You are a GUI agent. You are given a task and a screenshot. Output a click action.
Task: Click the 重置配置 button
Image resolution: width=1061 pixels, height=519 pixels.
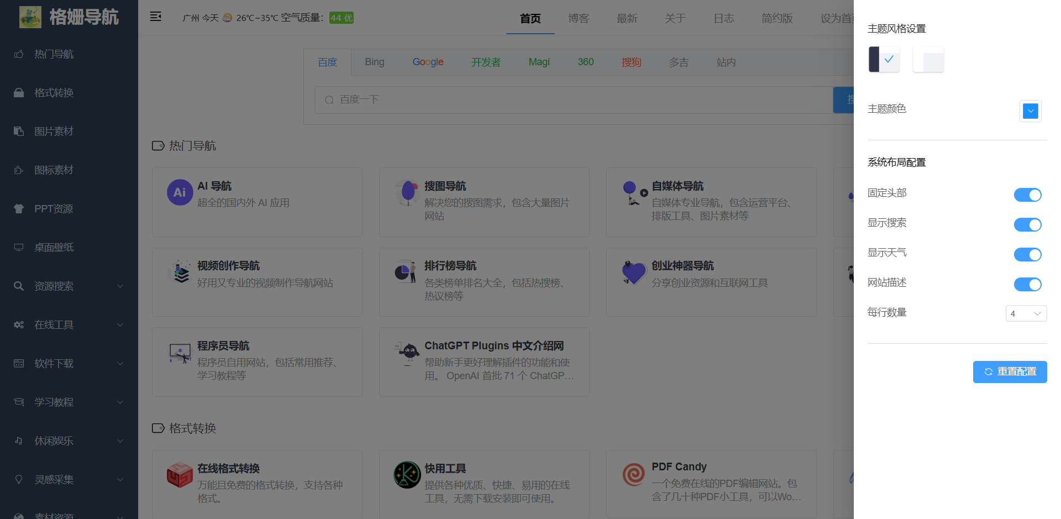[x=1010, y=371]
